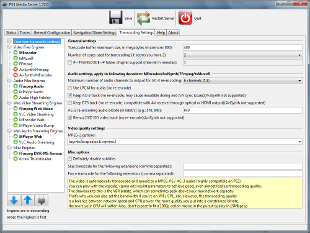Open the Help tab
310x233 pixels.
(161, 32)
